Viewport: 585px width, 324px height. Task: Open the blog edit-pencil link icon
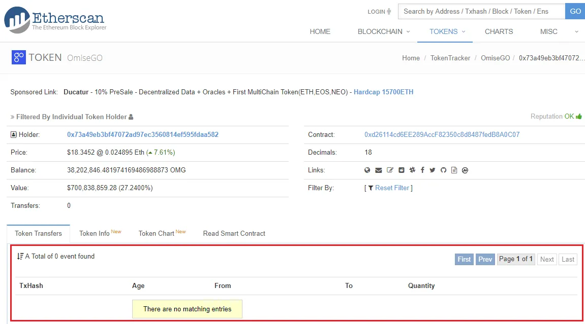click(x=390, y=170)
